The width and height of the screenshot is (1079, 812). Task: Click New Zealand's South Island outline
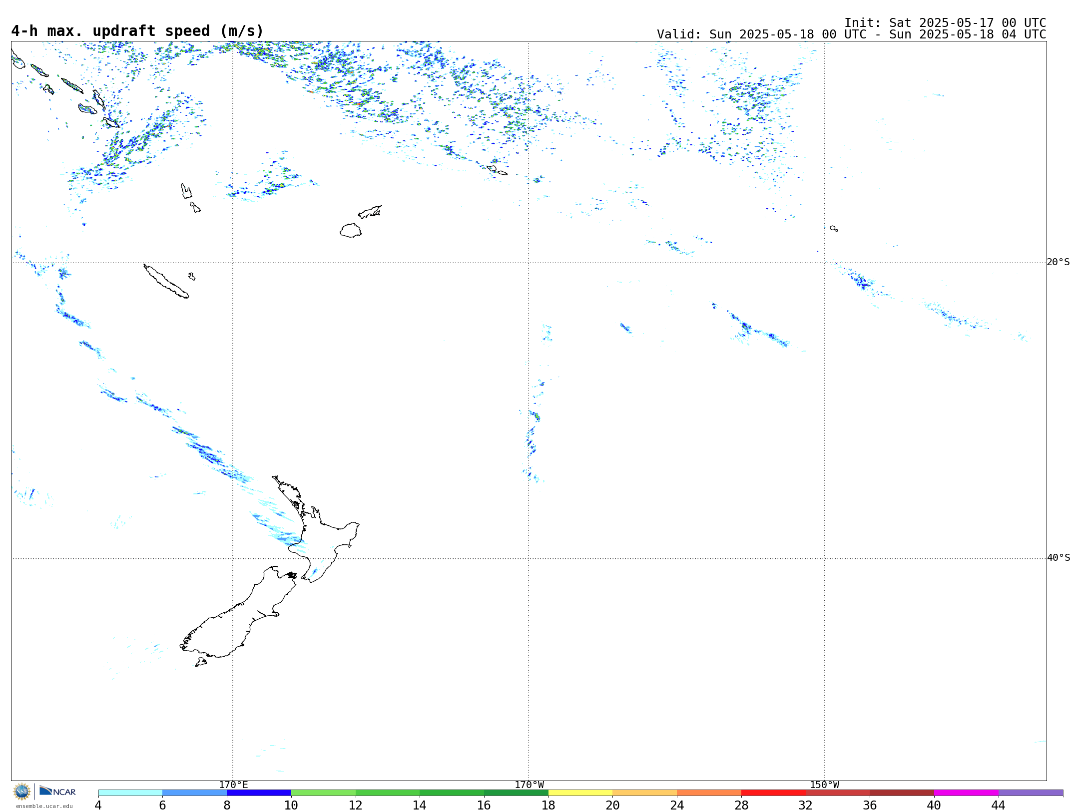(240, 619)
